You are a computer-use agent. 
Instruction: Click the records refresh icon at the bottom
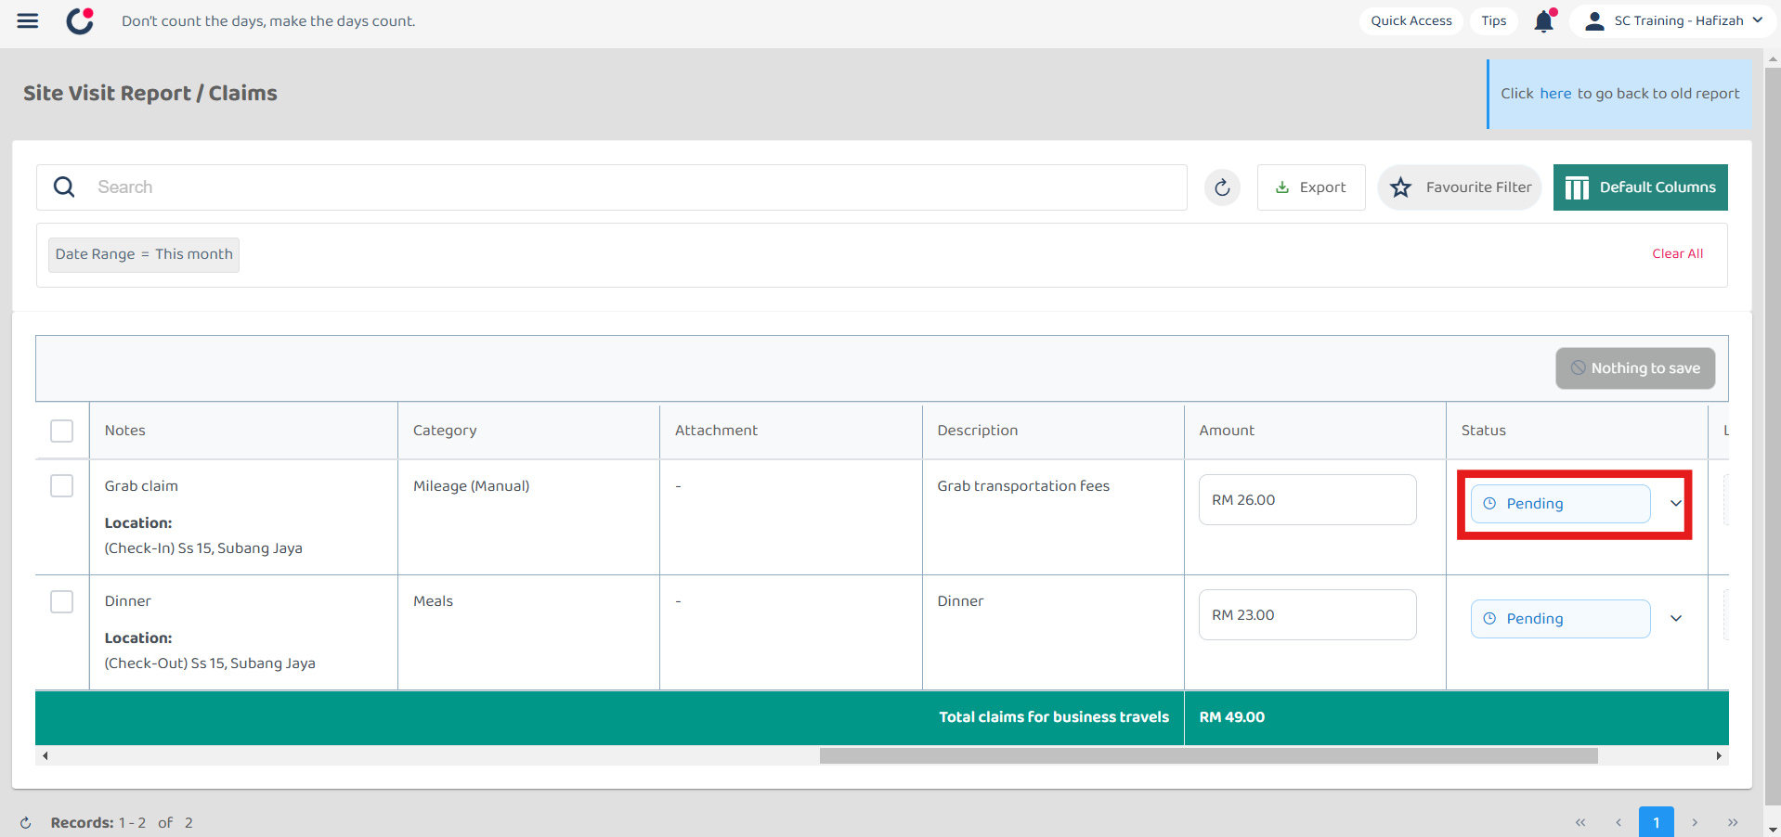point(26,823)
